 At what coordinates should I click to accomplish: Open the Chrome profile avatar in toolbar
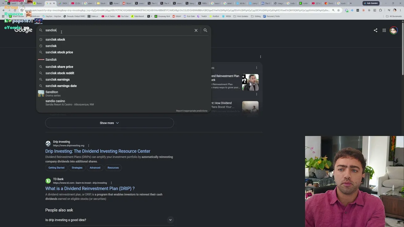(x=395, y=10)
